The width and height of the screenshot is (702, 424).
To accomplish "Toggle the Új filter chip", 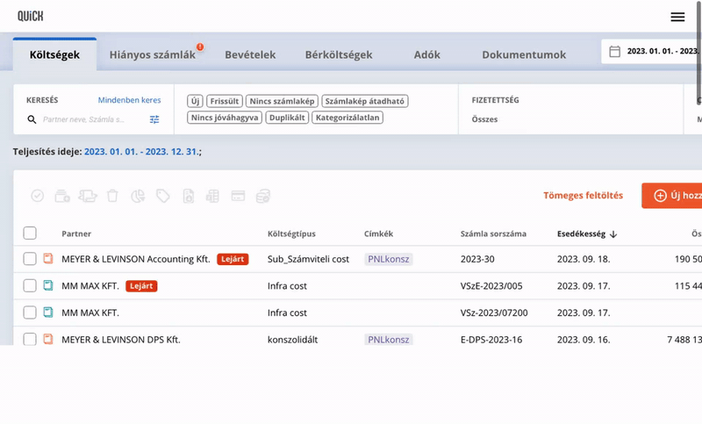I will (x=195, y=101).
